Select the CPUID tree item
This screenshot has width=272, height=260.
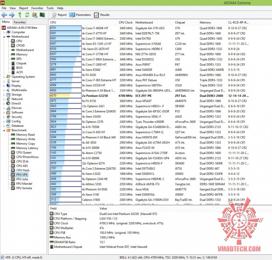pyautogui.click(x=20, y=45)
